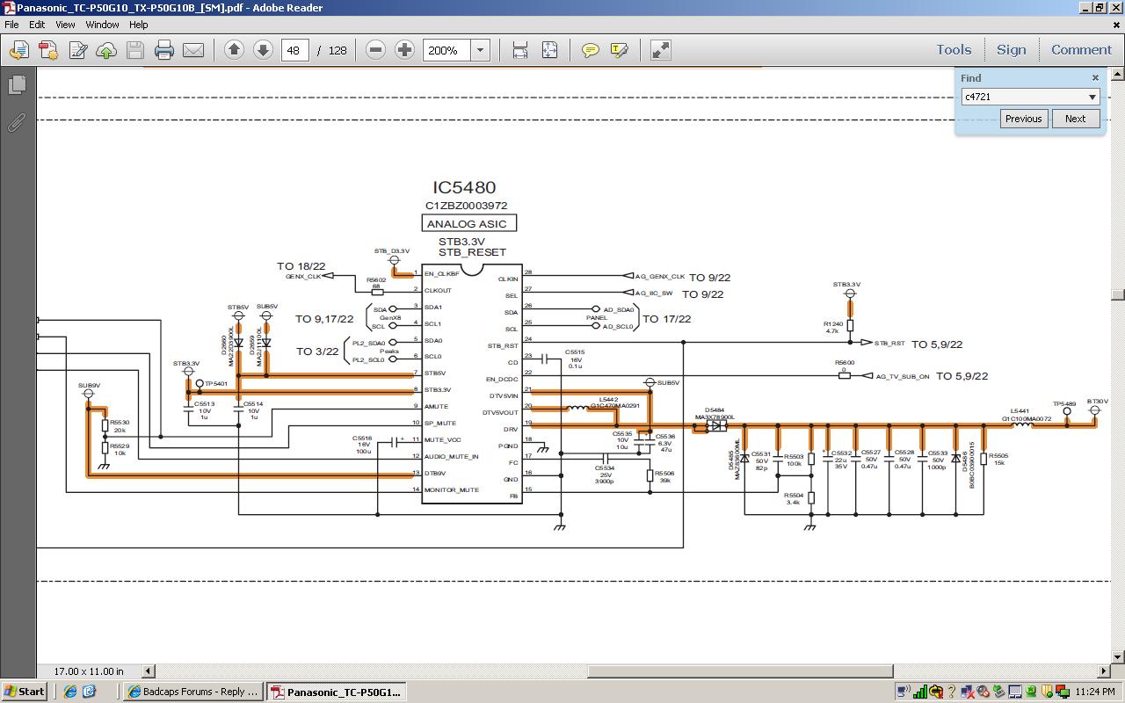Open the page thumbnails panel

[x=17, y=85]
